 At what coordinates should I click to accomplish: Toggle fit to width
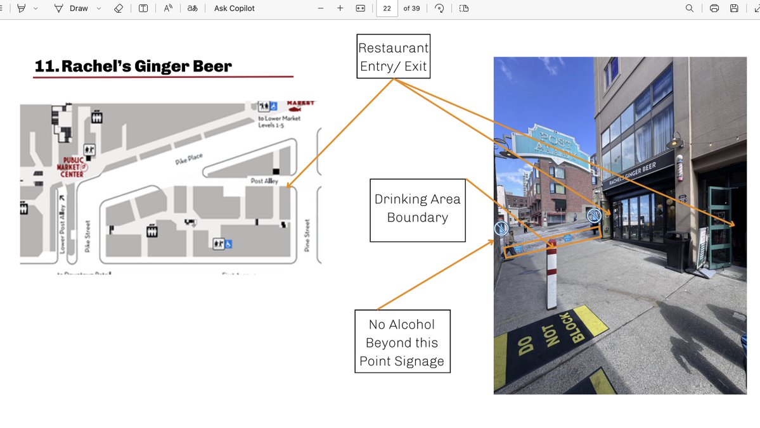361,8
